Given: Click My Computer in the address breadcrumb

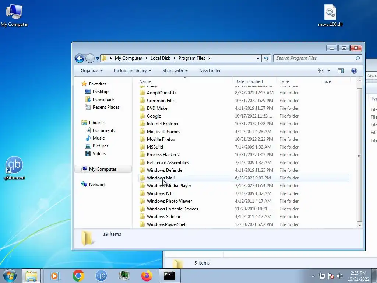Looking at the screenshot, I should [x=128, y=58].
